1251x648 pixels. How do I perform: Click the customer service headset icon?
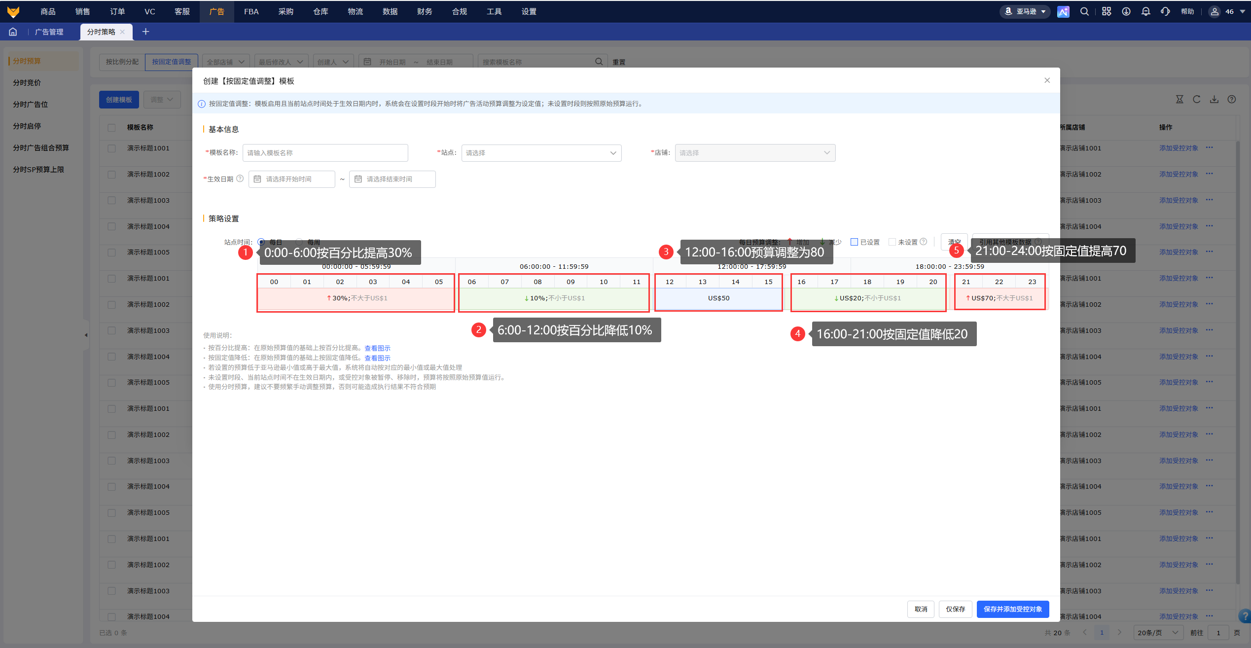tap(1165, 11)
